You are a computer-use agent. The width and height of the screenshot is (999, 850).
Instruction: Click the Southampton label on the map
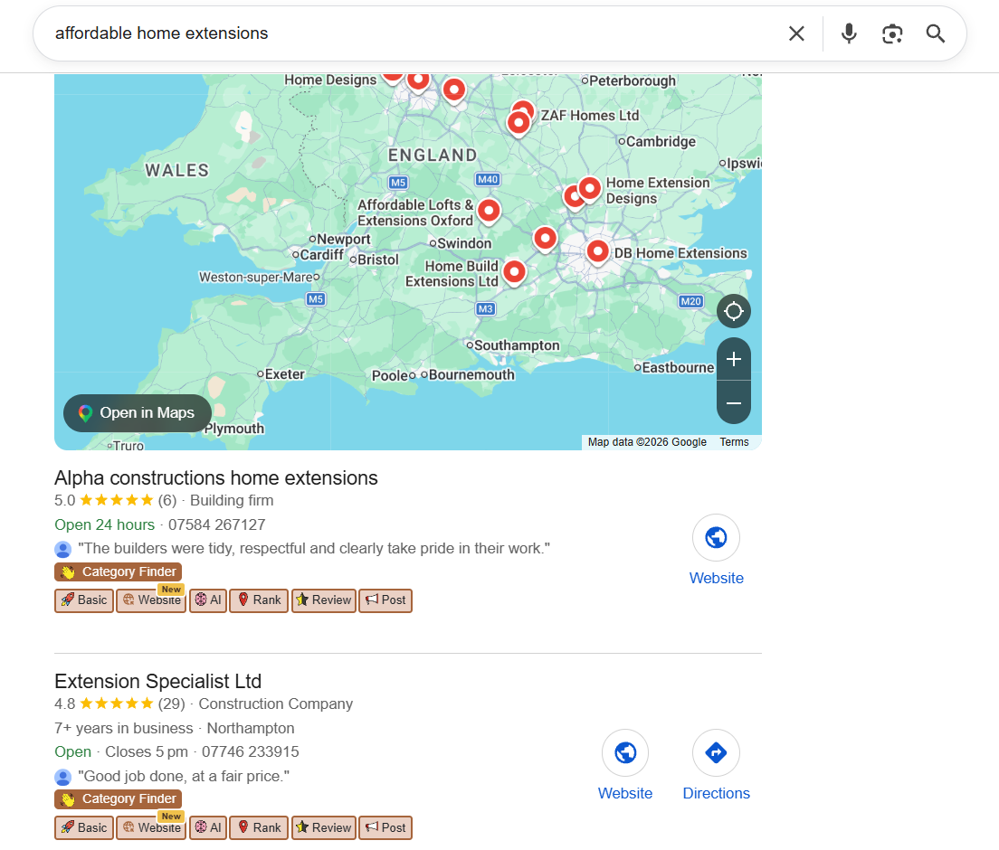(517, 345)
